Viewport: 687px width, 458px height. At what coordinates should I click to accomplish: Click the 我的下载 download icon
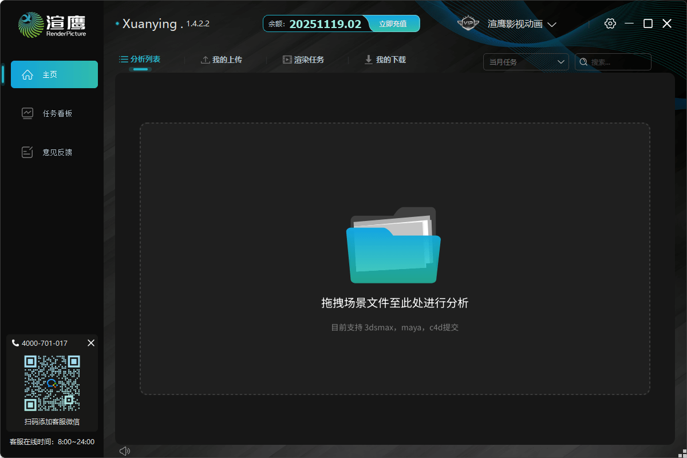pos(368,59)
